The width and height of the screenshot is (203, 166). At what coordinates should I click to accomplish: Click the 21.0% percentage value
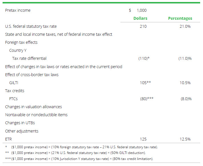[186, 26]
